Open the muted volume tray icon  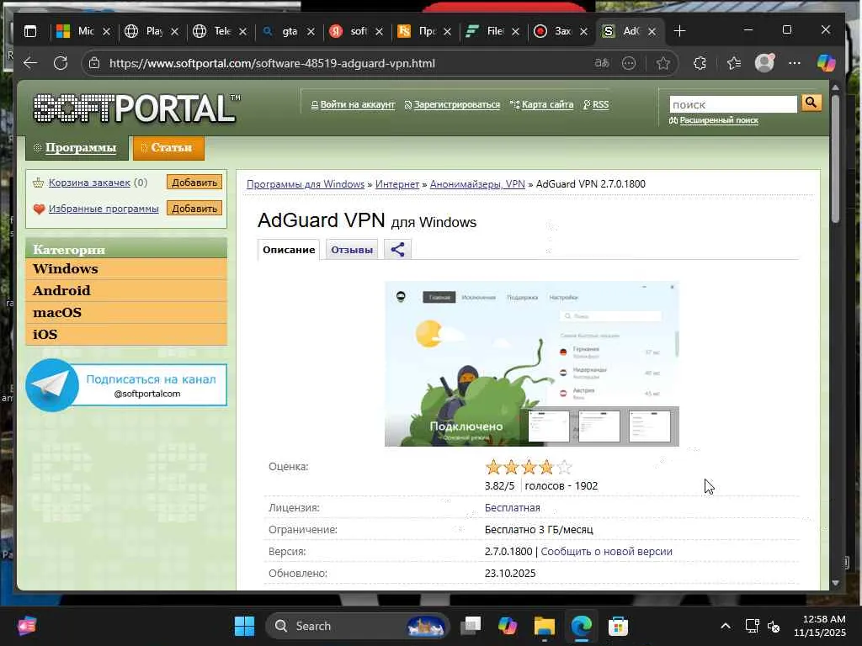click(774, 626)
